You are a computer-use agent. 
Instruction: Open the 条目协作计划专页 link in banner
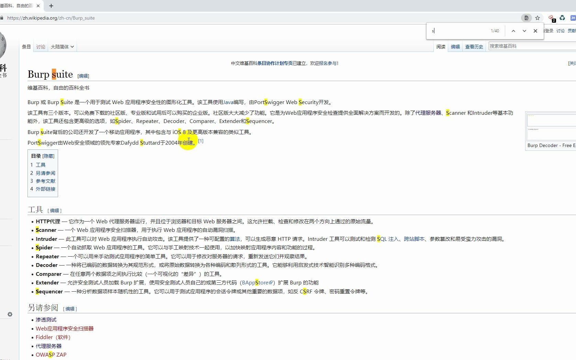[x=275, y=63]
